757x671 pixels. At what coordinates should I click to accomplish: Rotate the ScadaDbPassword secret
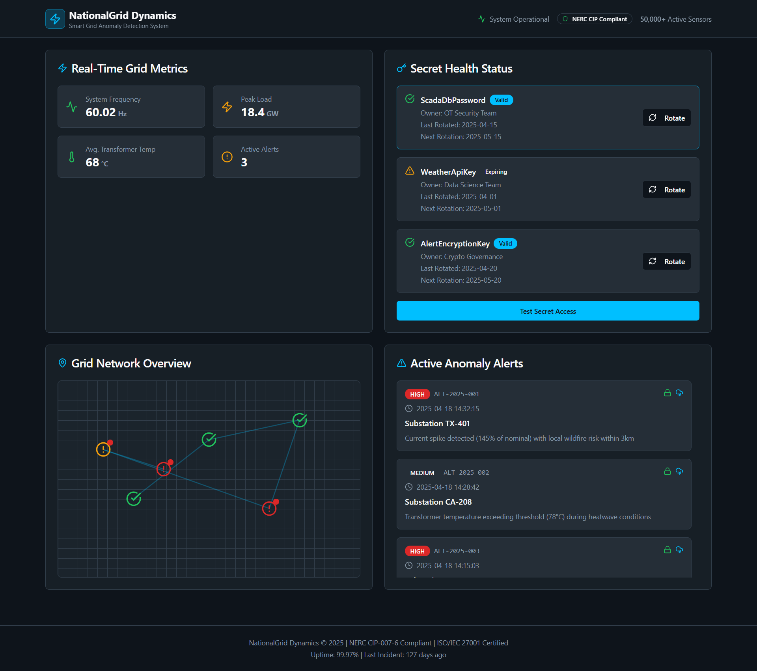(x=666, y=118)
